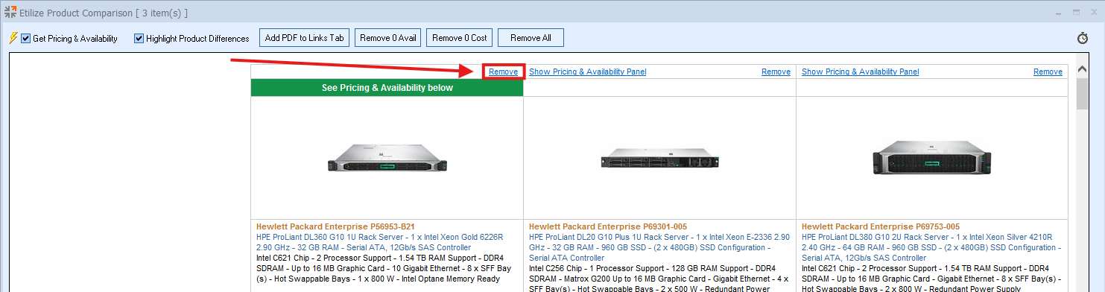This screenshot has width=1105, height=292.
Task: Click Remove 0 Cost button
Action: tap(460, 38)
